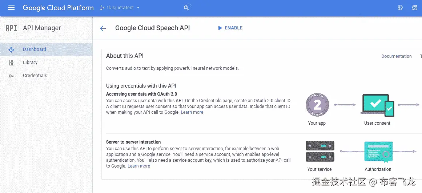
Task: Click the gift icon in top bar
Action: (x=400, y=8)
